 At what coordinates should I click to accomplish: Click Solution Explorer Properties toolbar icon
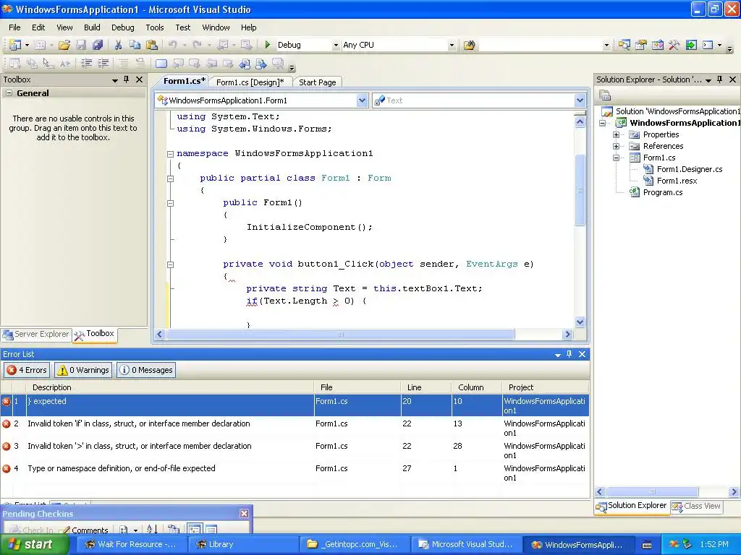pyautogui.click(x=605, y=96)
